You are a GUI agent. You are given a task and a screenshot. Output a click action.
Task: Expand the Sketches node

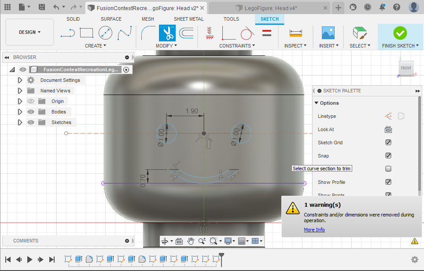[x=20, y=122]
